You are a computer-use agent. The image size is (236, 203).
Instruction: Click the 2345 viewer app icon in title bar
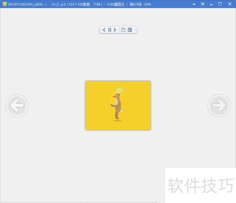coord(4,4)
